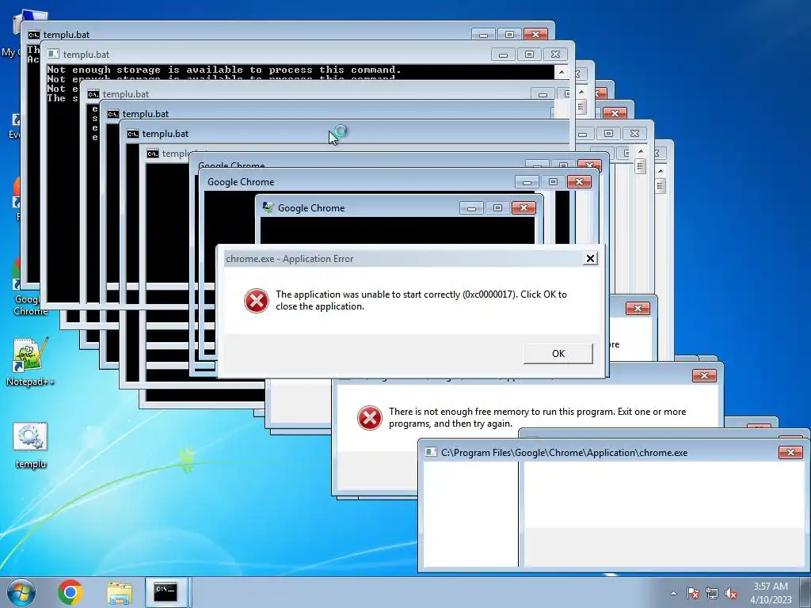This screenshot has height=608, width=811.
Task: Click the muted volume tray icon
Action: coord(731,593)
